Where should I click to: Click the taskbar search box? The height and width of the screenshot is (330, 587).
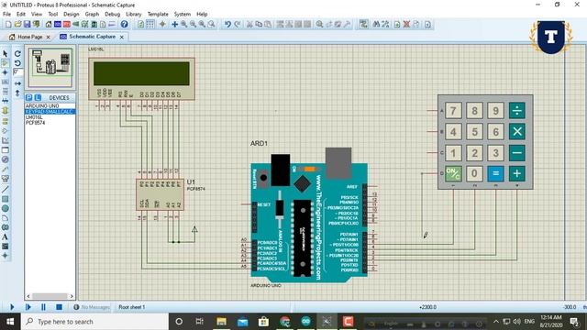[94, 322]
